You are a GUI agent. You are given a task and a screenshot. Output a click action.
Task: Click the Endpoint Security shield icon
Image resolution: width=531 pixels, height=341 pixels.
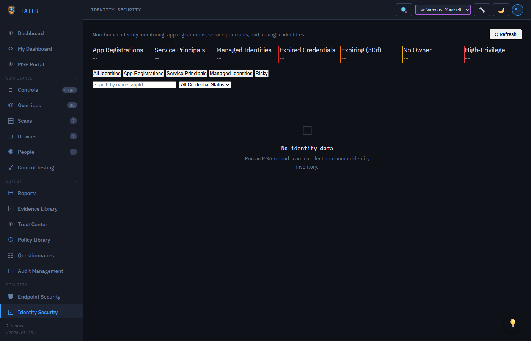[x=11, y=297]
